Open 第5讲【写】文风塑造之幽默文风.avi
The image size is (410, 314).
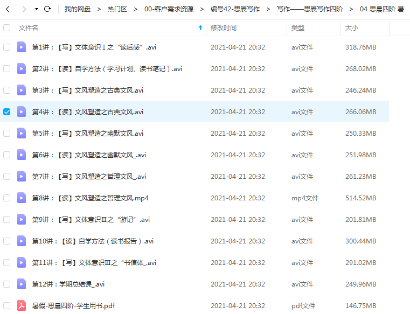(88, 134)
